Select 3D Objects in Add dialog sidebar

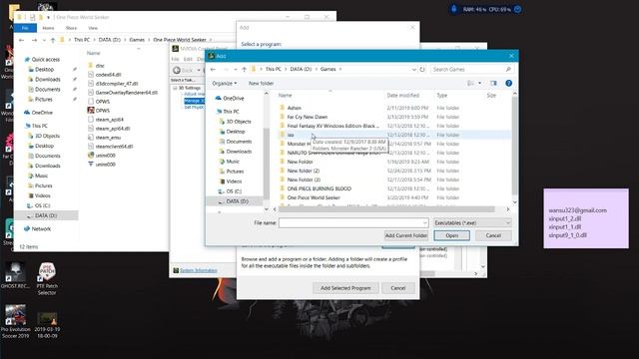(236, 122)
